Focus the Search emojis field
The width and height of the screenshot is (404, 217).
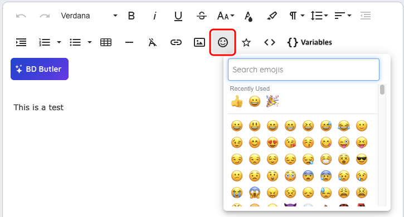pos(304,70)
